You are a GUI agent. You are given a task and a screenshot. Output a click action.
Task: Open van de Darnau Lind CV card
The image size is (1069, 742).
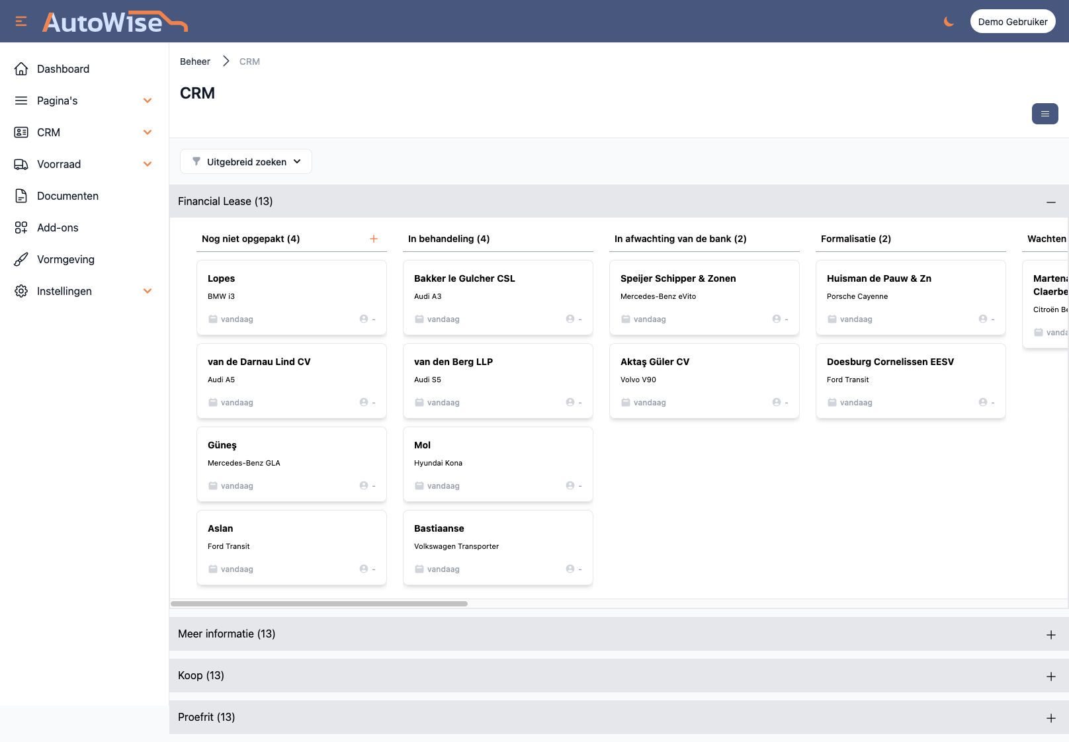[292, 381]
